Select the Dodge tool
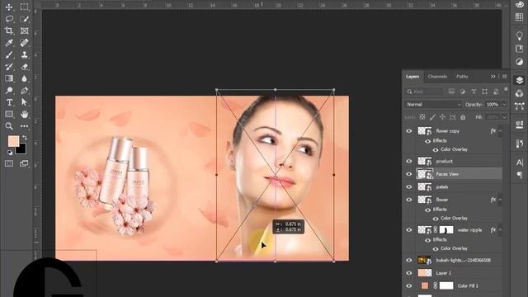This screenshot has width=528, height=297. (9, 90)
